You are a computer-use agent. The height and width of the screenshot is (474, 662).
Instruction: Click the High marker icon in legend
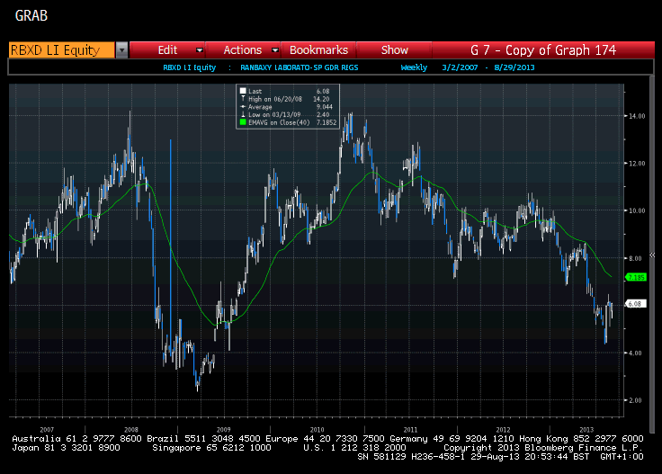coord(242,101)
